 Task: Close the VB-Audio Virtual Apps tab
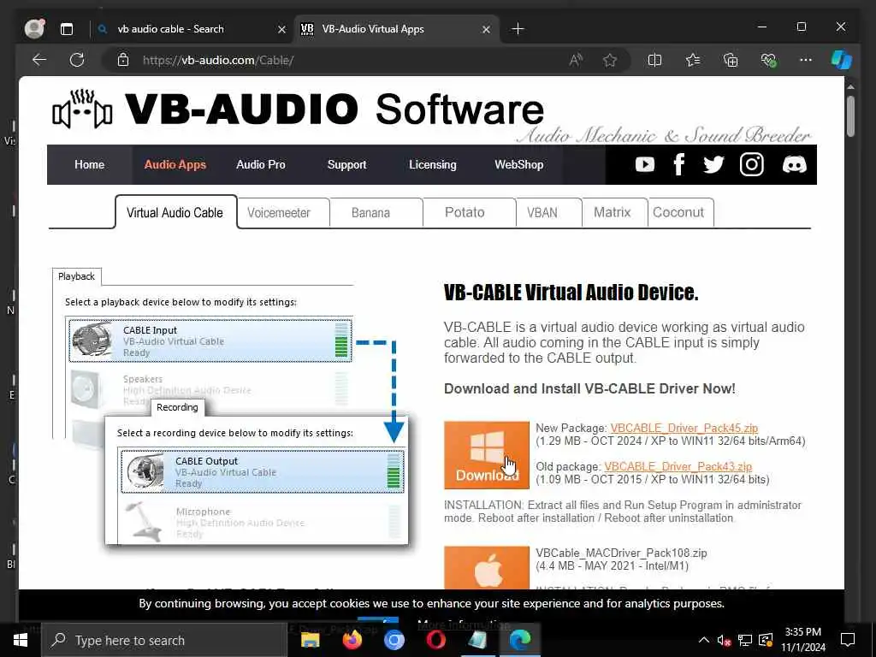click(486, 29)
